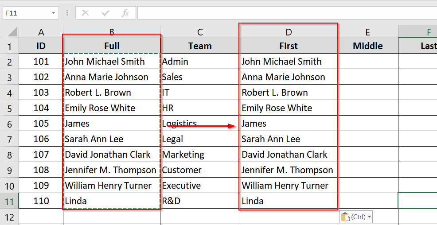The width and height of the screenshot is (437, 225).
Task: Select row 6 header
Action: (9, 124)
